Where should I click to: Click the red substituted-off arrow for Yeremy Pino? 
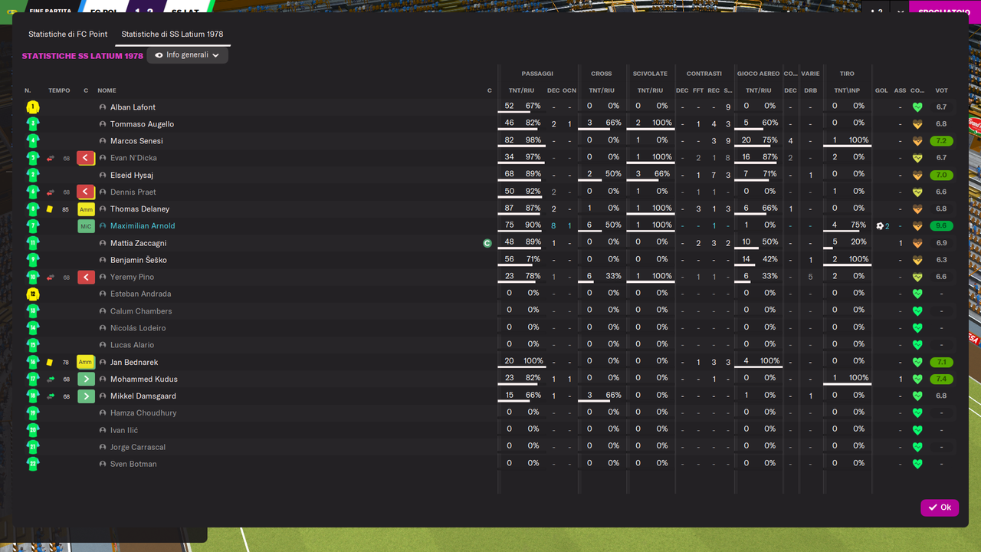(x=86, y=277)
